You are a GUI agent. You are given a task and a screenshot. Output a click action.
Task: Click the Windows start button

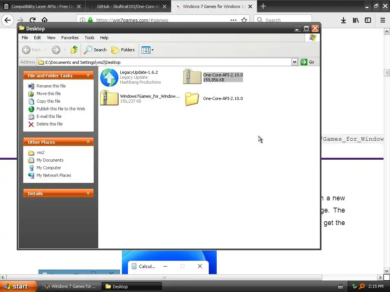(18, 287)
